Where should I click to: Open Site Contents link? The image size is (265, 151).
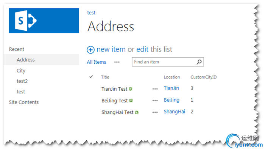[x=24, y=102]
